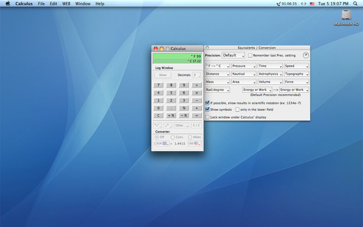Open the Other... functions dropdown
The image size is (363, 227).
[181, 125]
